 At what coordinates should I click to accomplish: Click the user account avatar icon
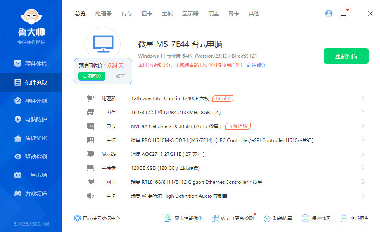pos(329,14)
